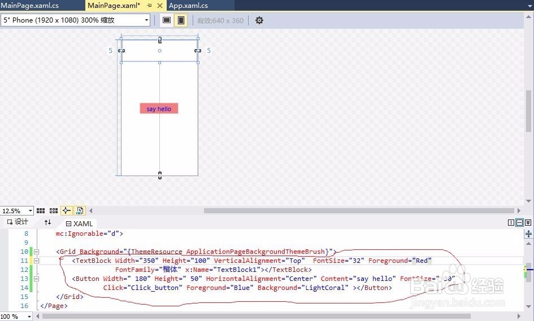Click the code editor split handle icon

(528, 234)
